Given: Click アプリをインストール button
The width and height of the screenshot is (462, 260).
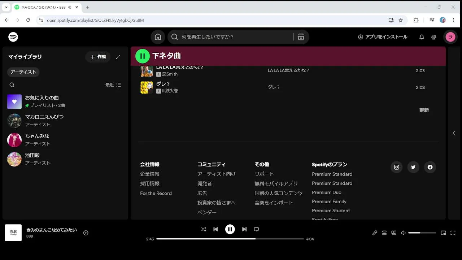Looking at the screenshot, I should coord(383,37).
